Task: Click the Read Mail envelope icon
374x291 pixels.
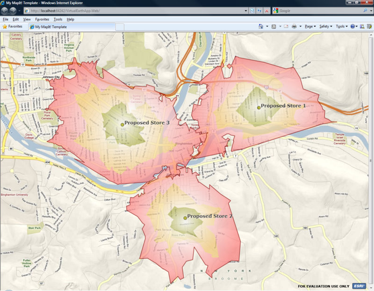Action: coord(286,27)
